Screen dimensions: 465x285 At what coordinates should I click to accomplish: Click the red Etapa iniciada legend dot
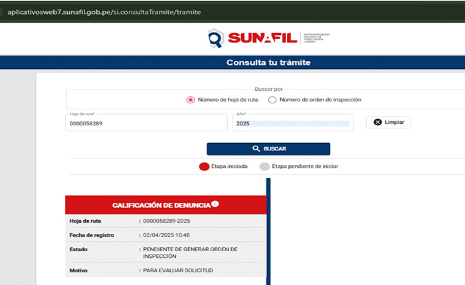pos(204,166)
